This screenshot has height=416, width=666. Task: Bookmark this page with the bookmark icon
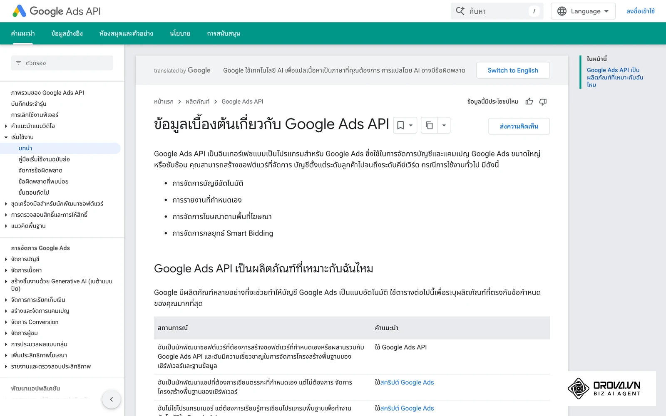400,125
